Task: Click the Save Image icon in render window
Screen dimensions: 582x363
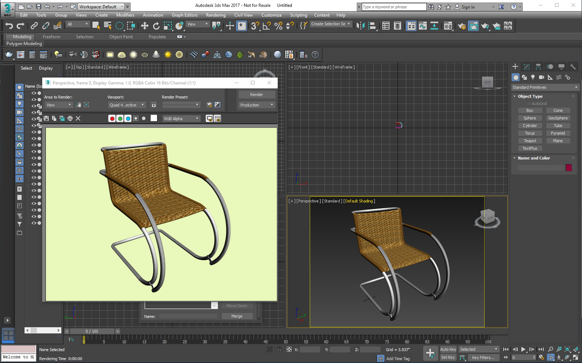Action: pos(47,118)
